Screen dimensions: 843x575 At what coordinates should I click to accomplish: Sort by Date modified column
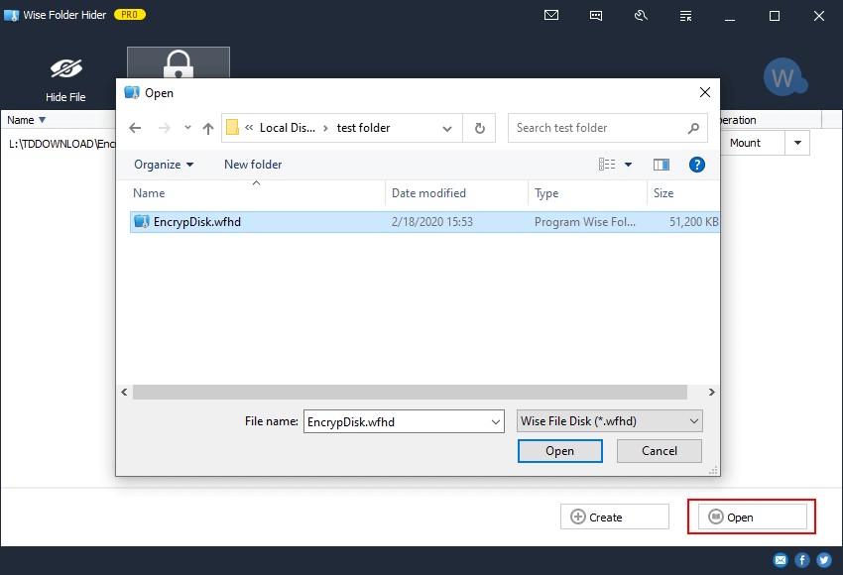[x=457, y=193]
